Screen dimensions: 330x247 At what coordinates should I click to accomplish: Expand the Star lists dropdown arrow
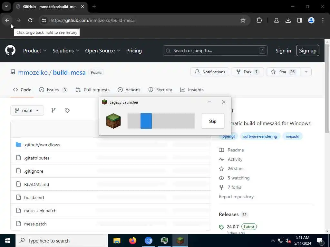(306, 72)
